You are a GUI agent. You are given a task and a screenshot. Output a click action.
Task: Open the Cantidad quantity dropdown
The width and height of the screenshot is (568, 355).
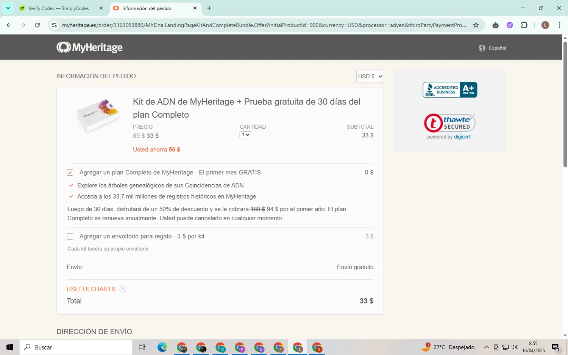pos(245,135)
